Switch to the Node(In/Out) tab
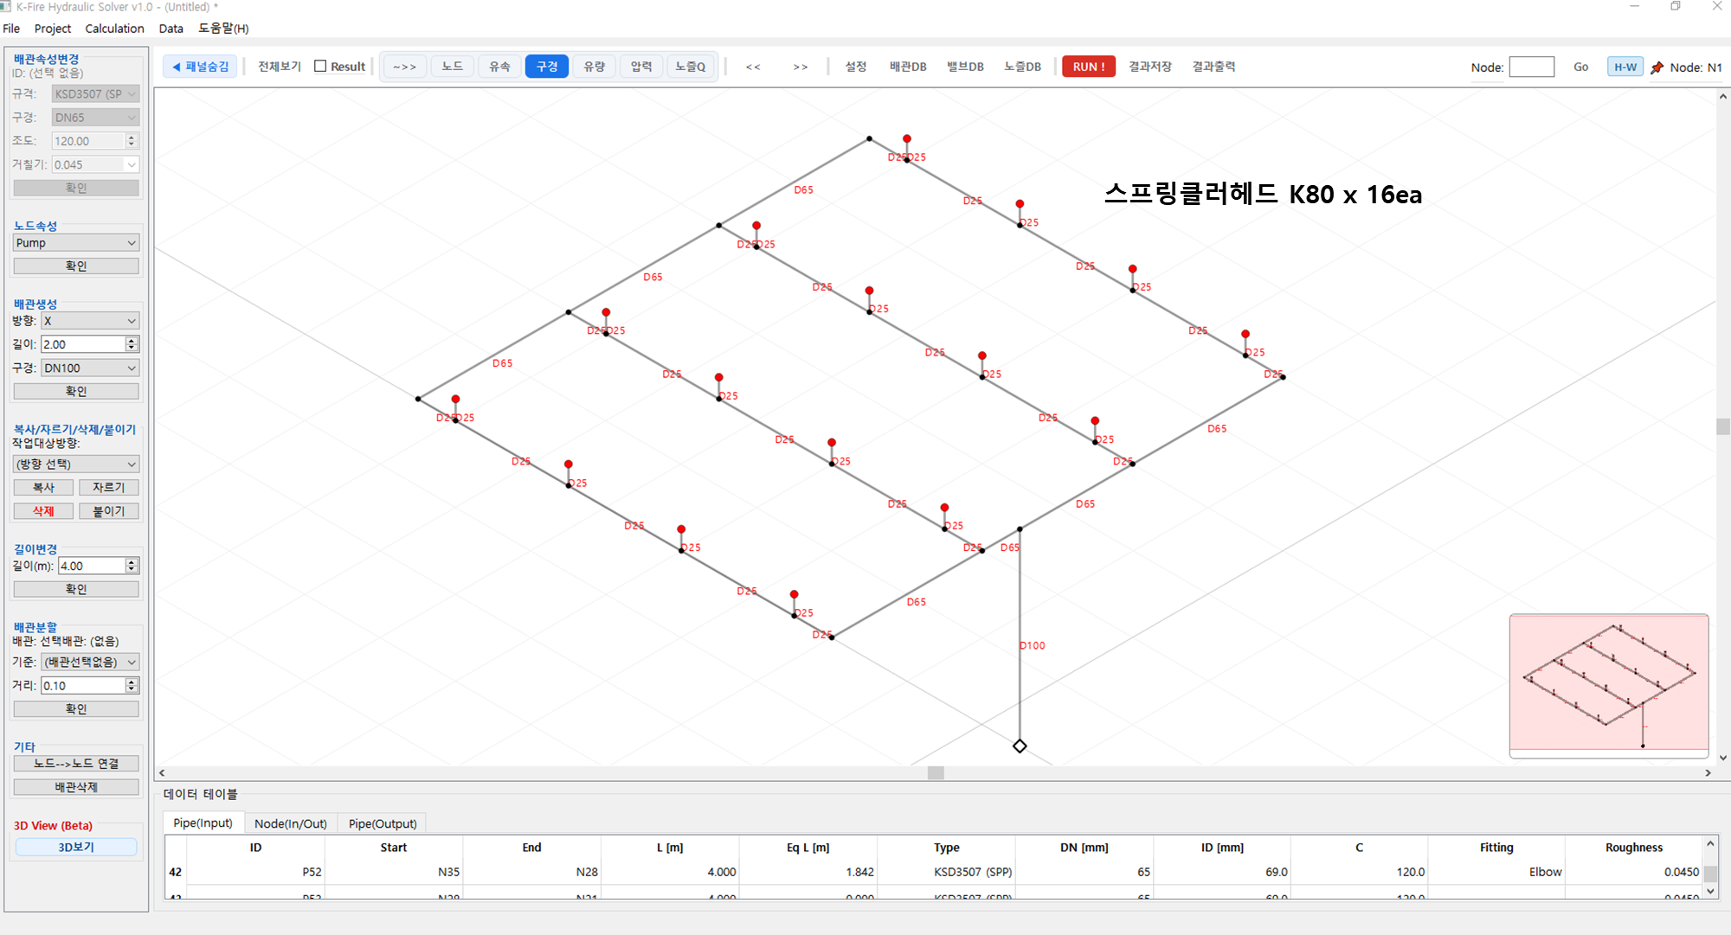1731x935 pixels. click(290, 823)
